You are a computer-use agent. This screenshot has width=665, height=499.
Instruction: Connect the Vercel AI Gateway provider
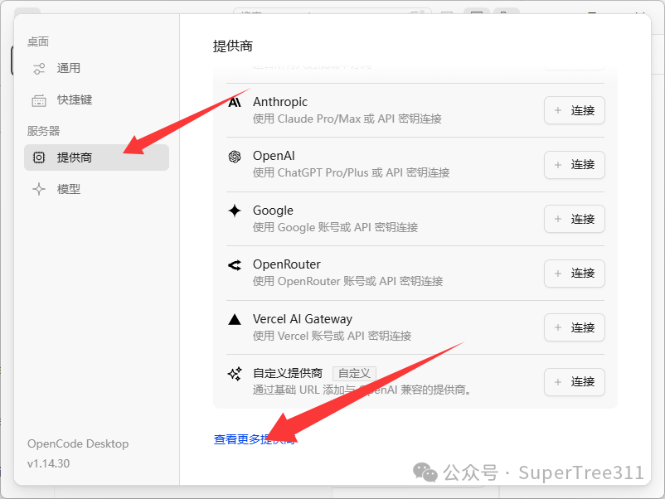[575, 327]
